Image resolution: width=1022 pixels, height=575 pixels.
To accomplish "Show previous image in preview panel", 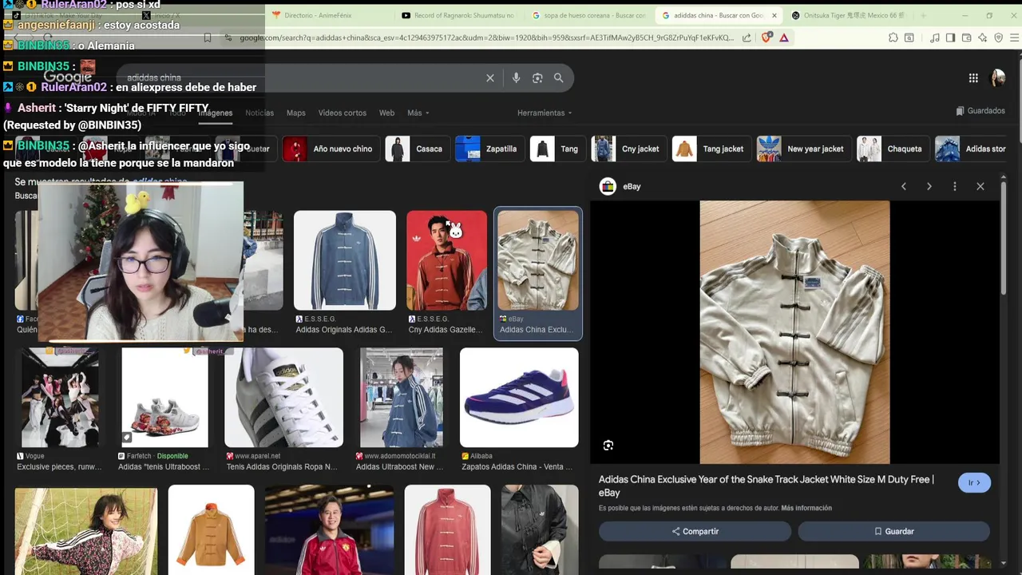I will 904,186.
